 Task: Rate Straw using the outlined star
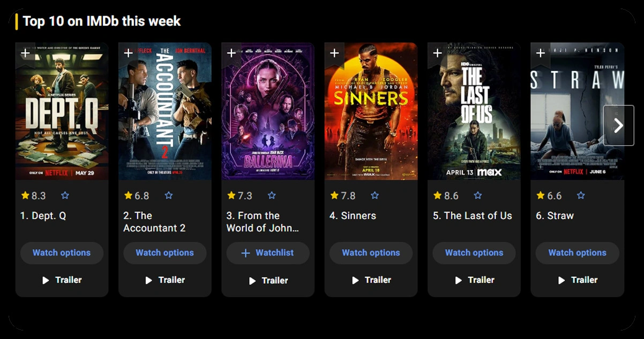(581, 196)
